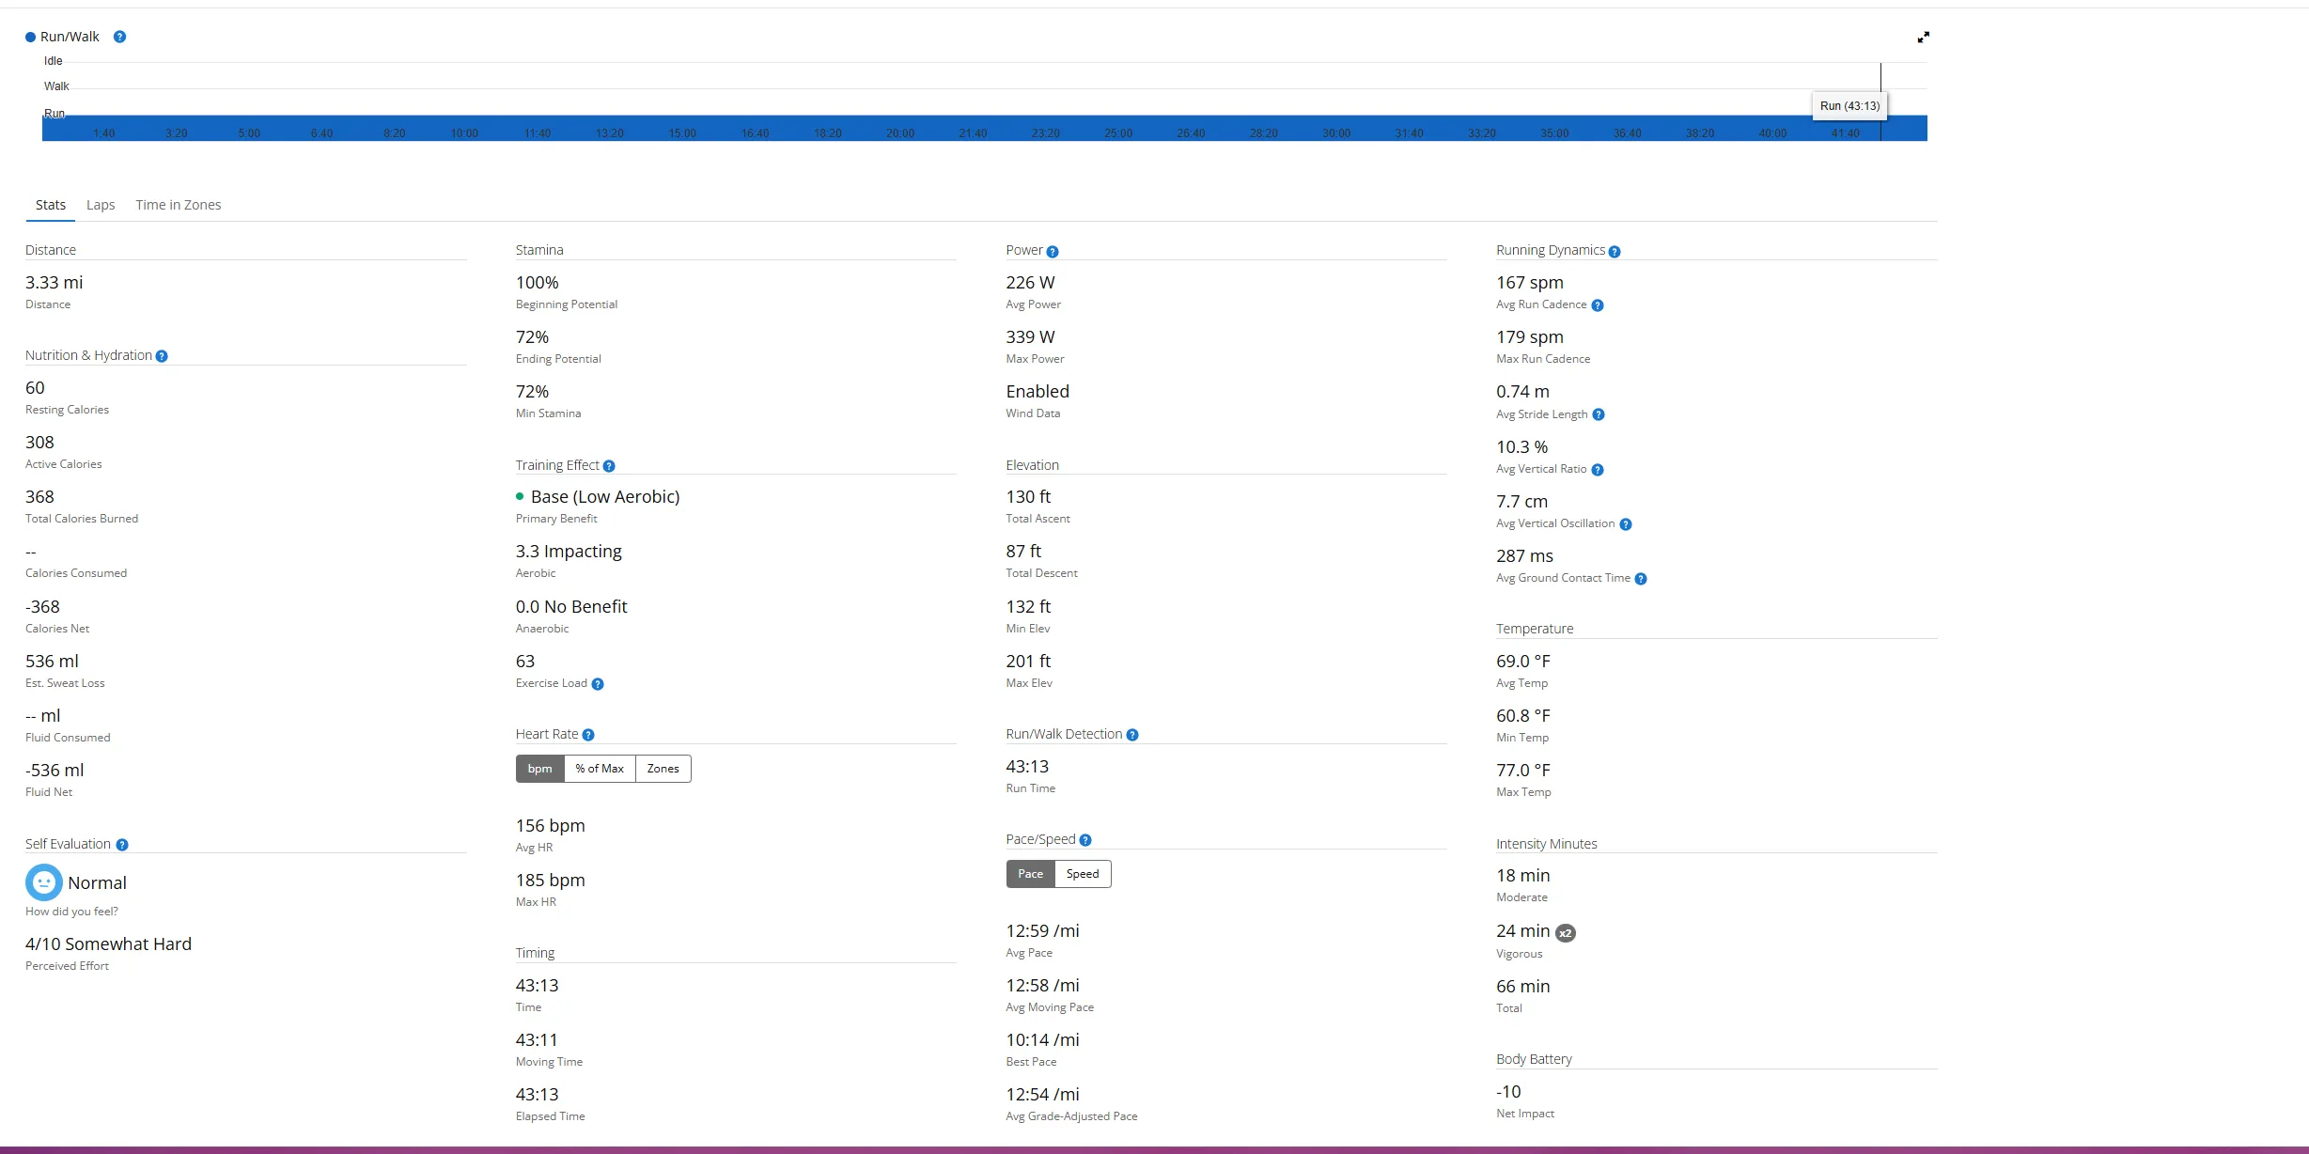Expand the Run/Walk chart to fullscreen
The image size is (2309, 1154).
point(1923,38)
